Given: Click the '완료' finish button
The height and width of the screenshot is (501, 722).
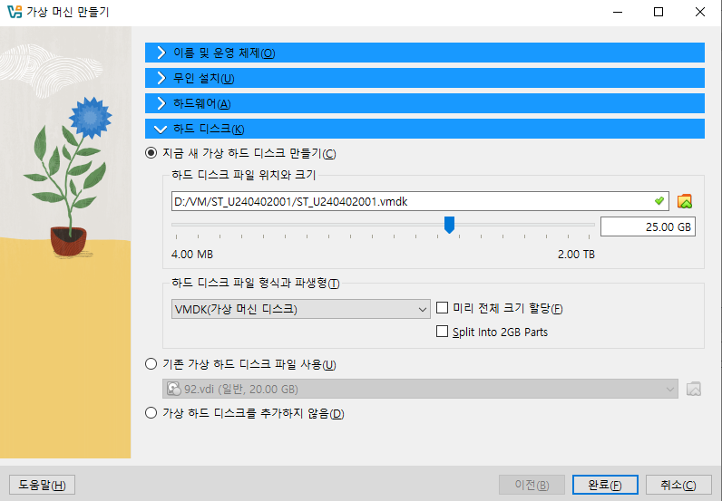Looking at the screenshot, I should pyautogui.click(x=605, y=485).
